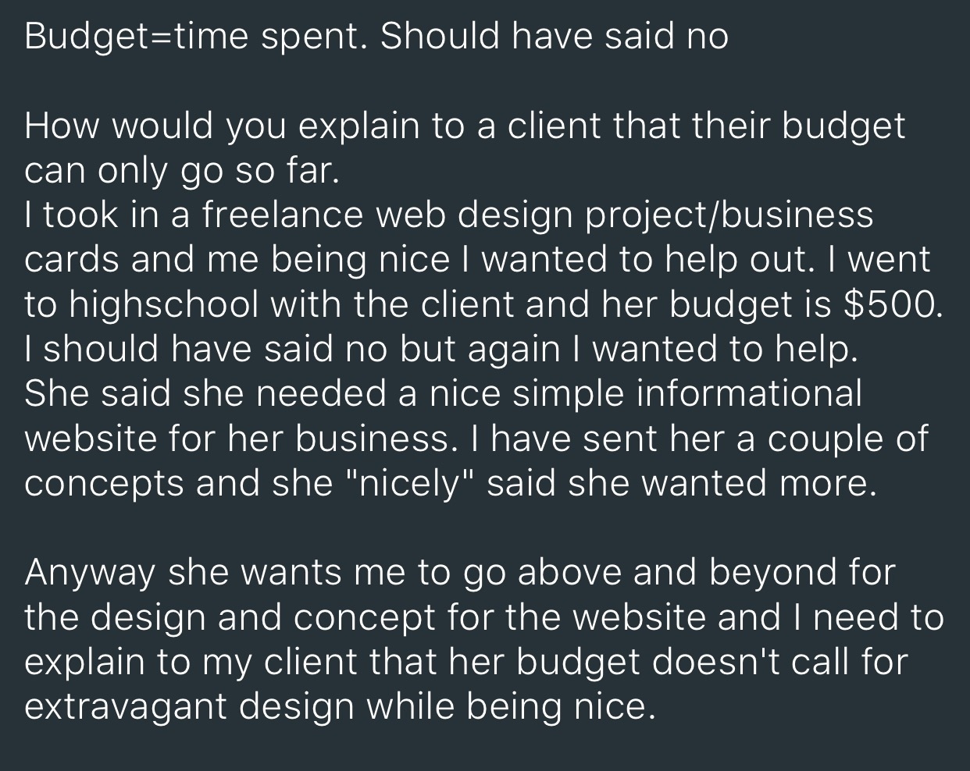Screen dimensions: 970x771
Task: Click the phrase "said she wanted more."
Action: pyautogui.click(x=678, y=484)
